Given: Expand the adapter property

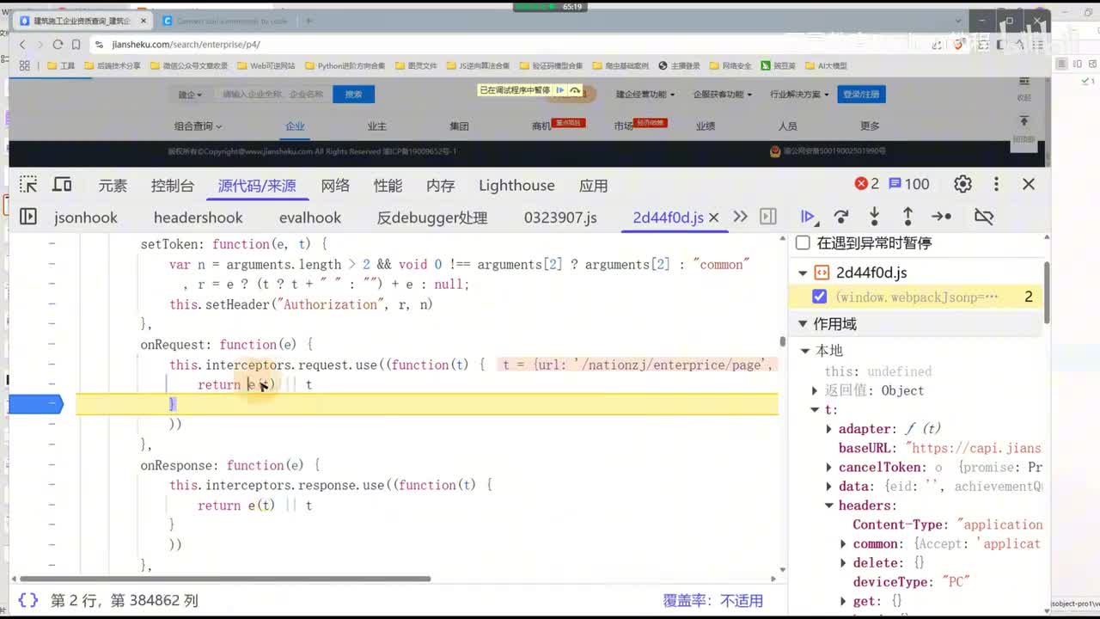Looking at the screenshot, I should click(x=829, y=429).
